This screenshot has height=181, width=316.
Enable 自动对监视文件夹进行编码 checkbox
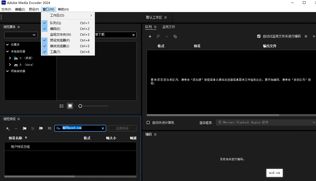point(259,36)
